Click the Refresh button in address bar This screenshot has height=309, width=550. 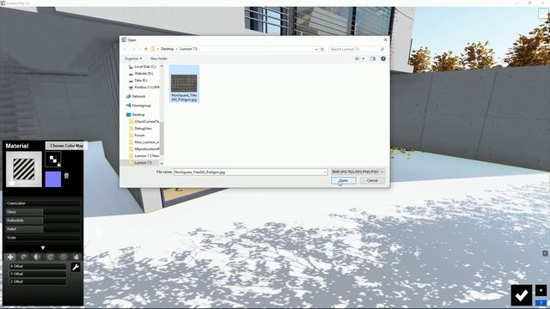click(x=322, y=50)
